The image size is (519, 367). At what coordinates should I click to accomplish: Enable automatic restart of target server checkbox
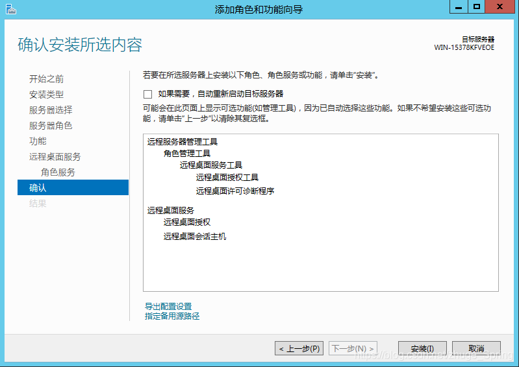click(147, 94)
